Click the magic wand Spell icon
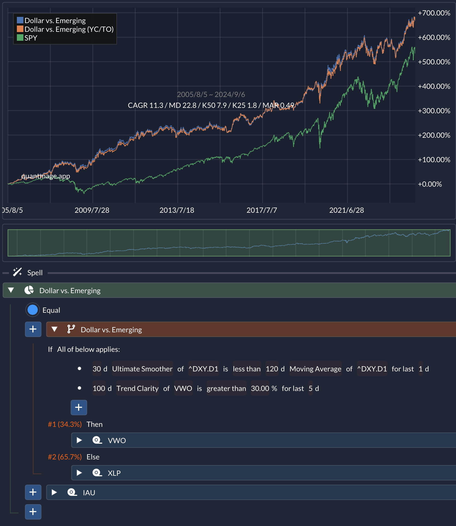Viewport: 456px width, 526px height. (x=17, y=272)
